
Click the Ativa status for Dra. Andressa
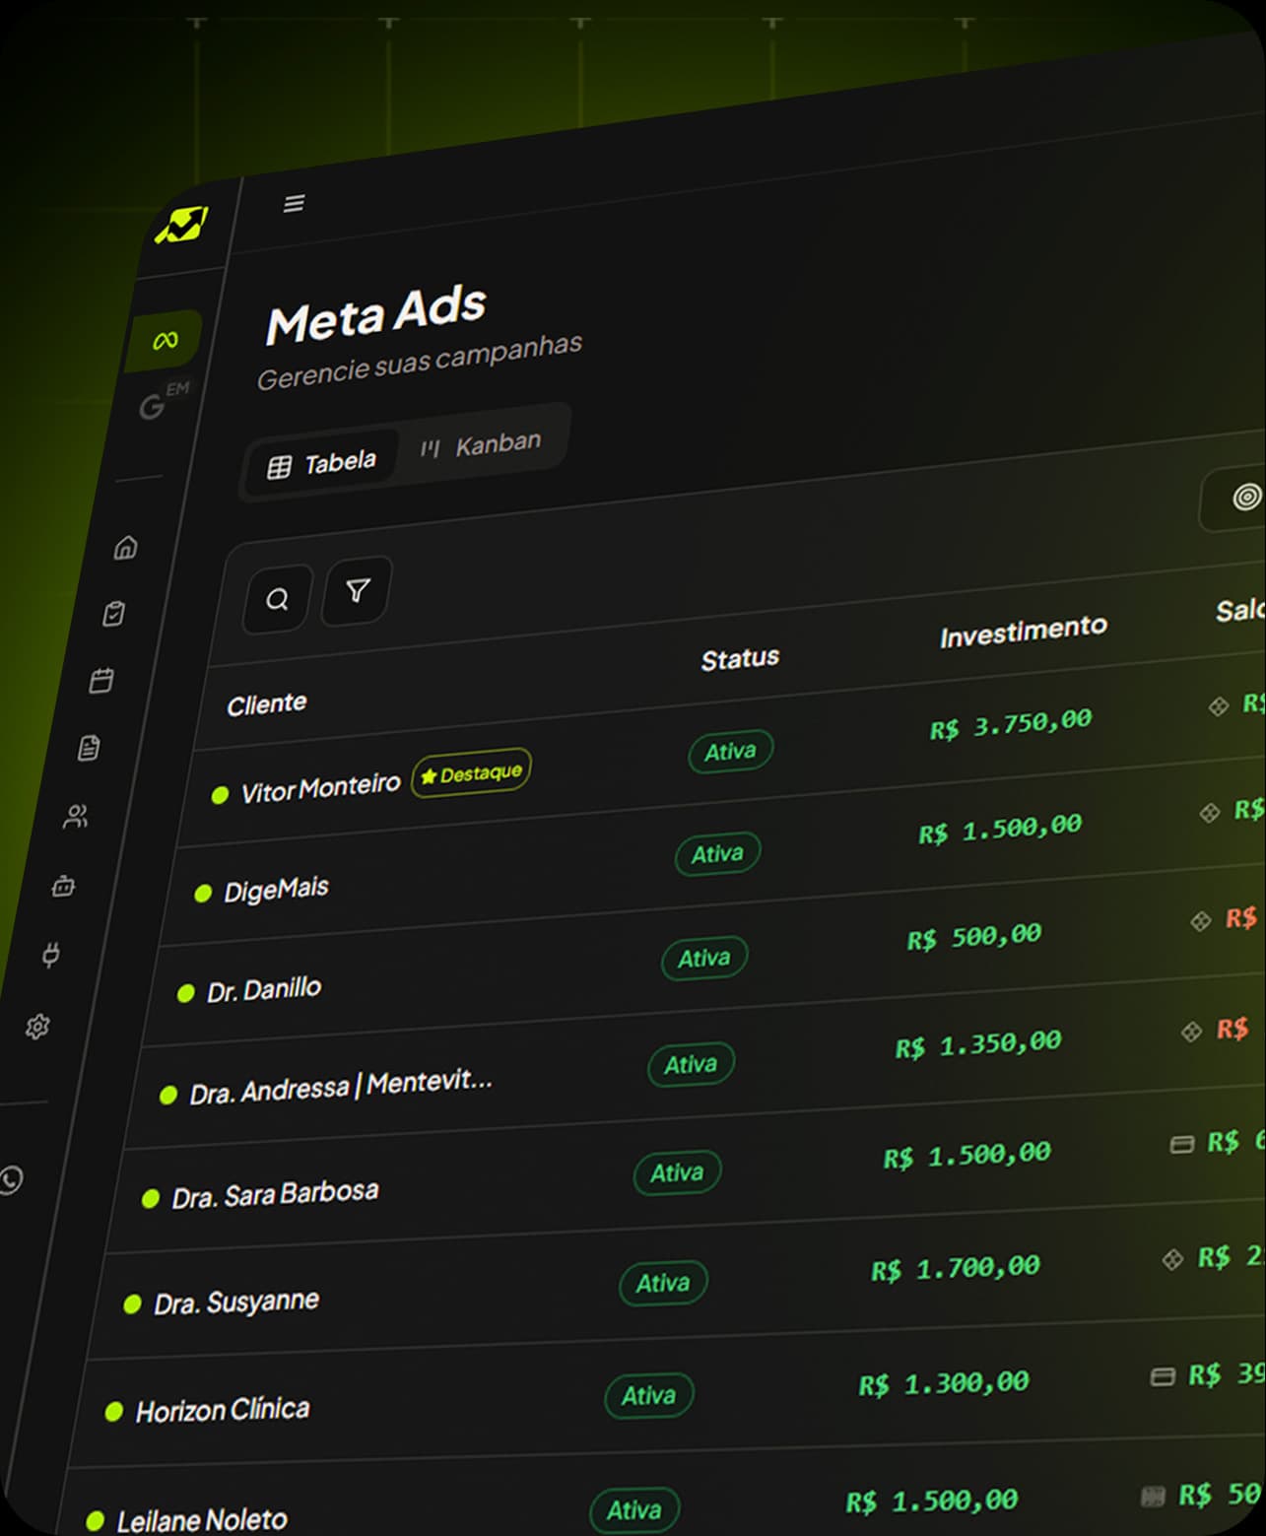(691, 1065)
